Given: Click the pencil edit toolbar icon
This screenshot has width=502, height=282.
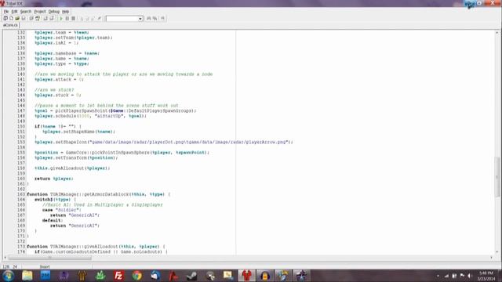Looking at the screenshot, I should click(x=100, y=19).
